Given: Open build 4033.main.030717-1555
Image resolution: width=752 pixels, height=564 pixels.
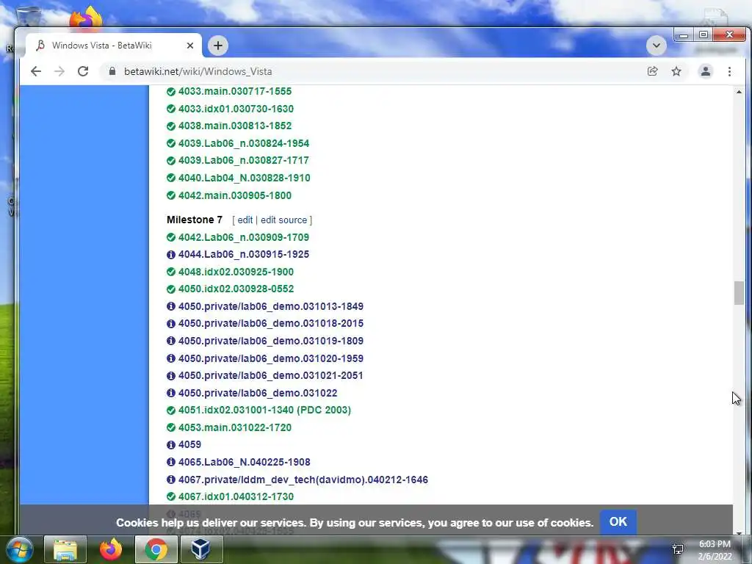Looking at the screenshot, I should coord(235,91).
